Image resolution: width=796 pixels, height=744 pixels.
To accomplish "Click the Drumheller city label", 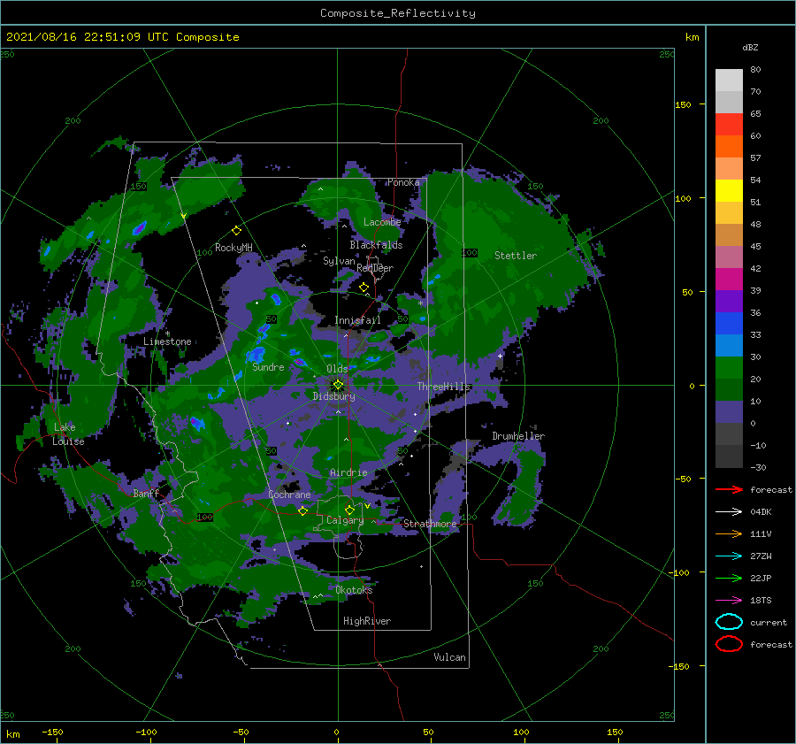I will click(x=518, y=436).
